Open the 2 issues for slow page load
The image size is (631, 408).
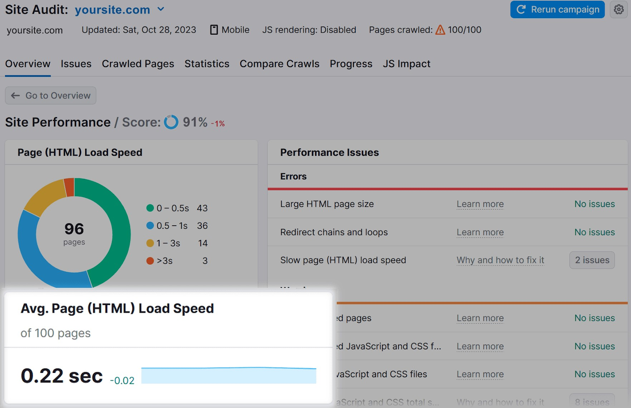tap(592, 260)
